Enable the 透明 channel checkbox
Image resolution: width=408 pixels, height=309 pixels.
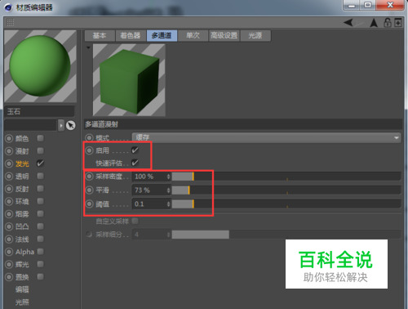(40, 176)
